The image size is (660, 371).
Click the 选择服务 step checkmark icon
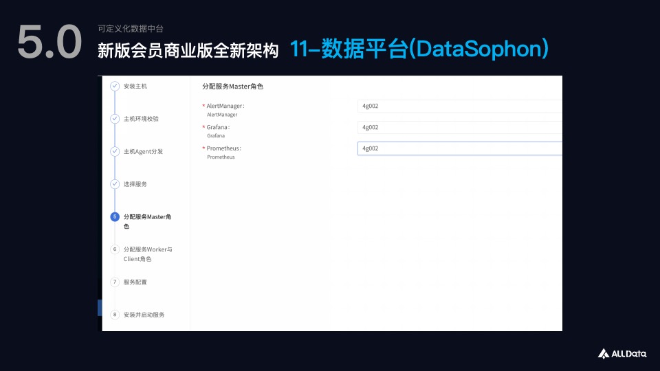coord(115,184)
